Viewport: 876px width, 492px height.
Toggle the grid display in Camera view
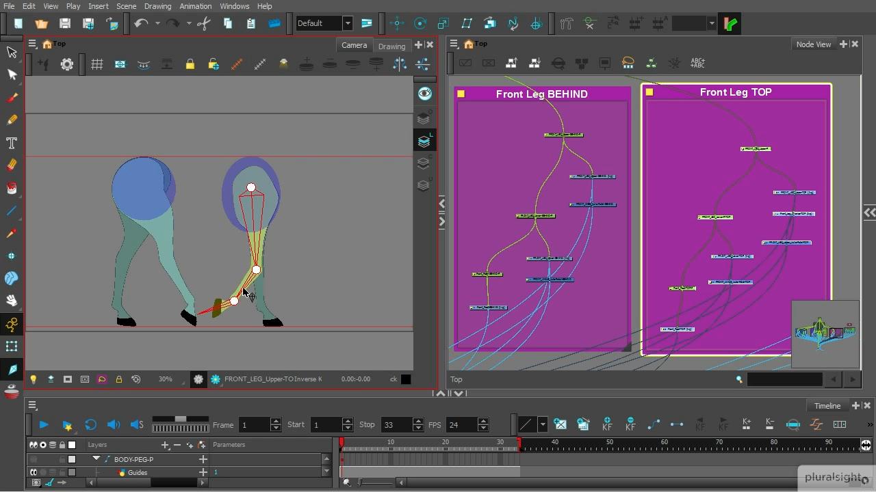pyautogui.click(x=97, y=64)
